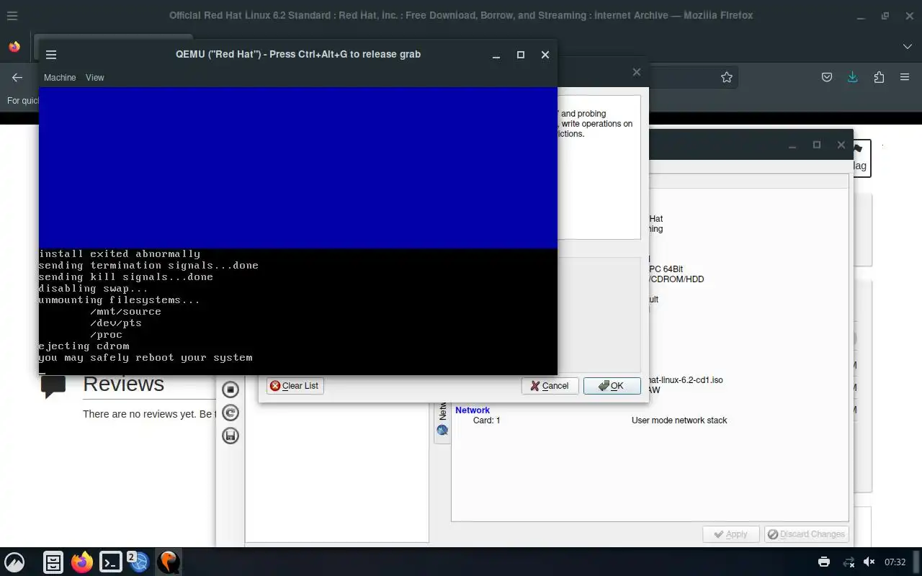Open the Firefox extensions menu

click(x=879, y=77)
